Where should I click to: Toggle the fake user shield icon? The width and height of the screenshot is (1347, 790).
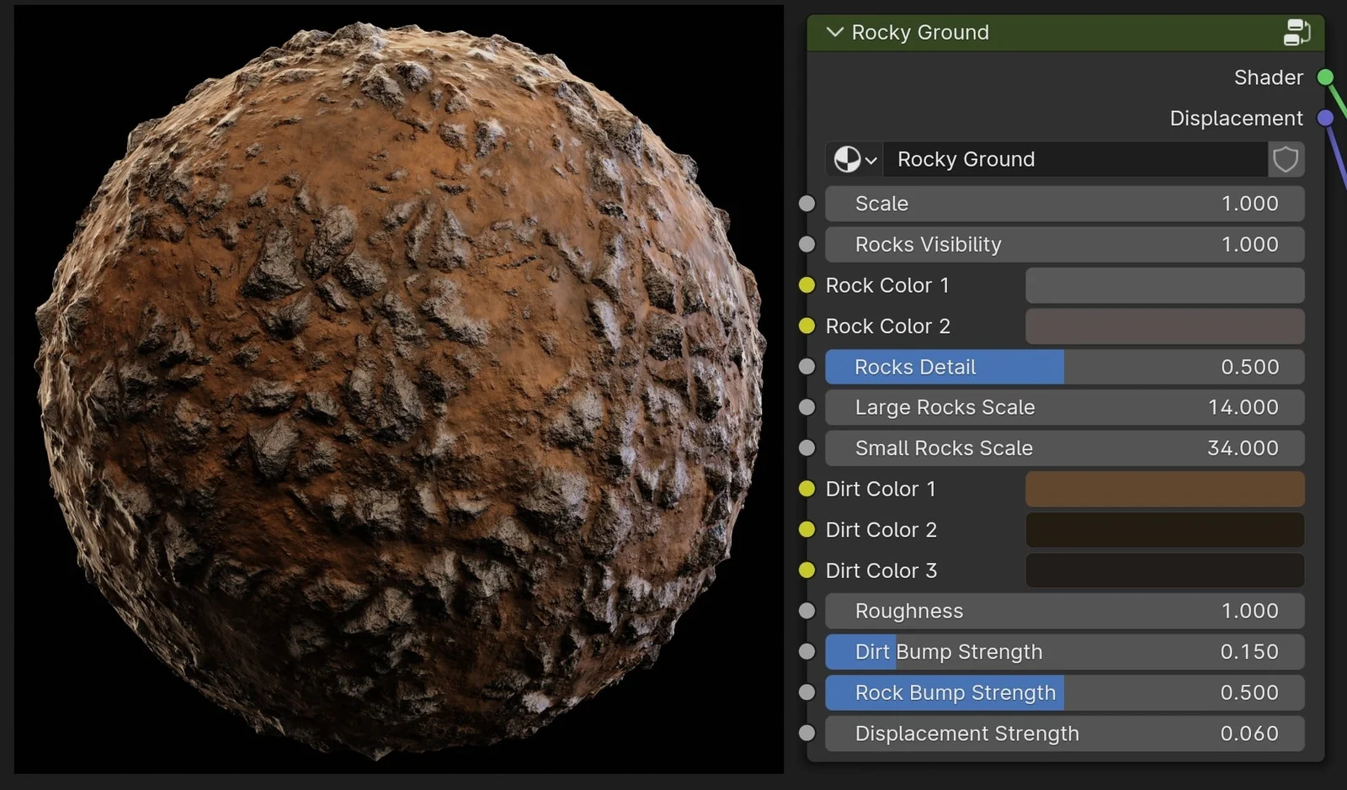click(1286, 159)
